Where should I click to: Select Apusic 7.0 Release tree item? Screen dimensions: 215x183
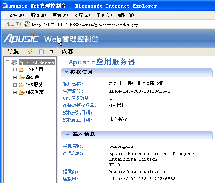(37, 62)
